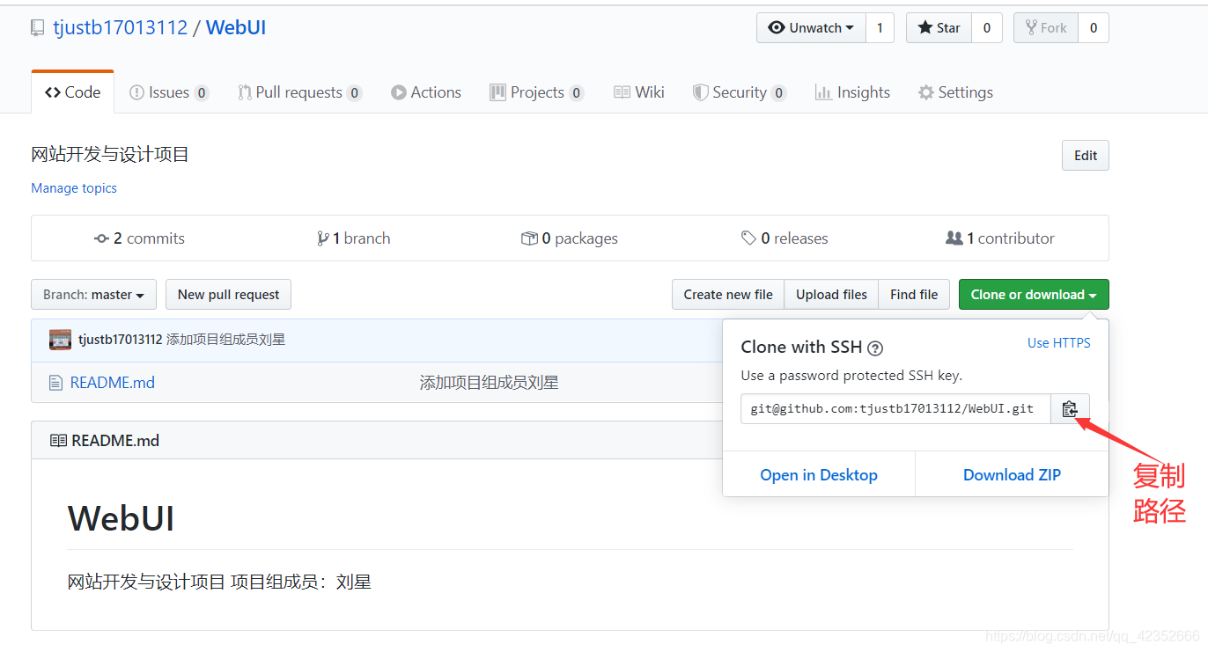
Task: Open README.md file link
Action: (113, 383)
